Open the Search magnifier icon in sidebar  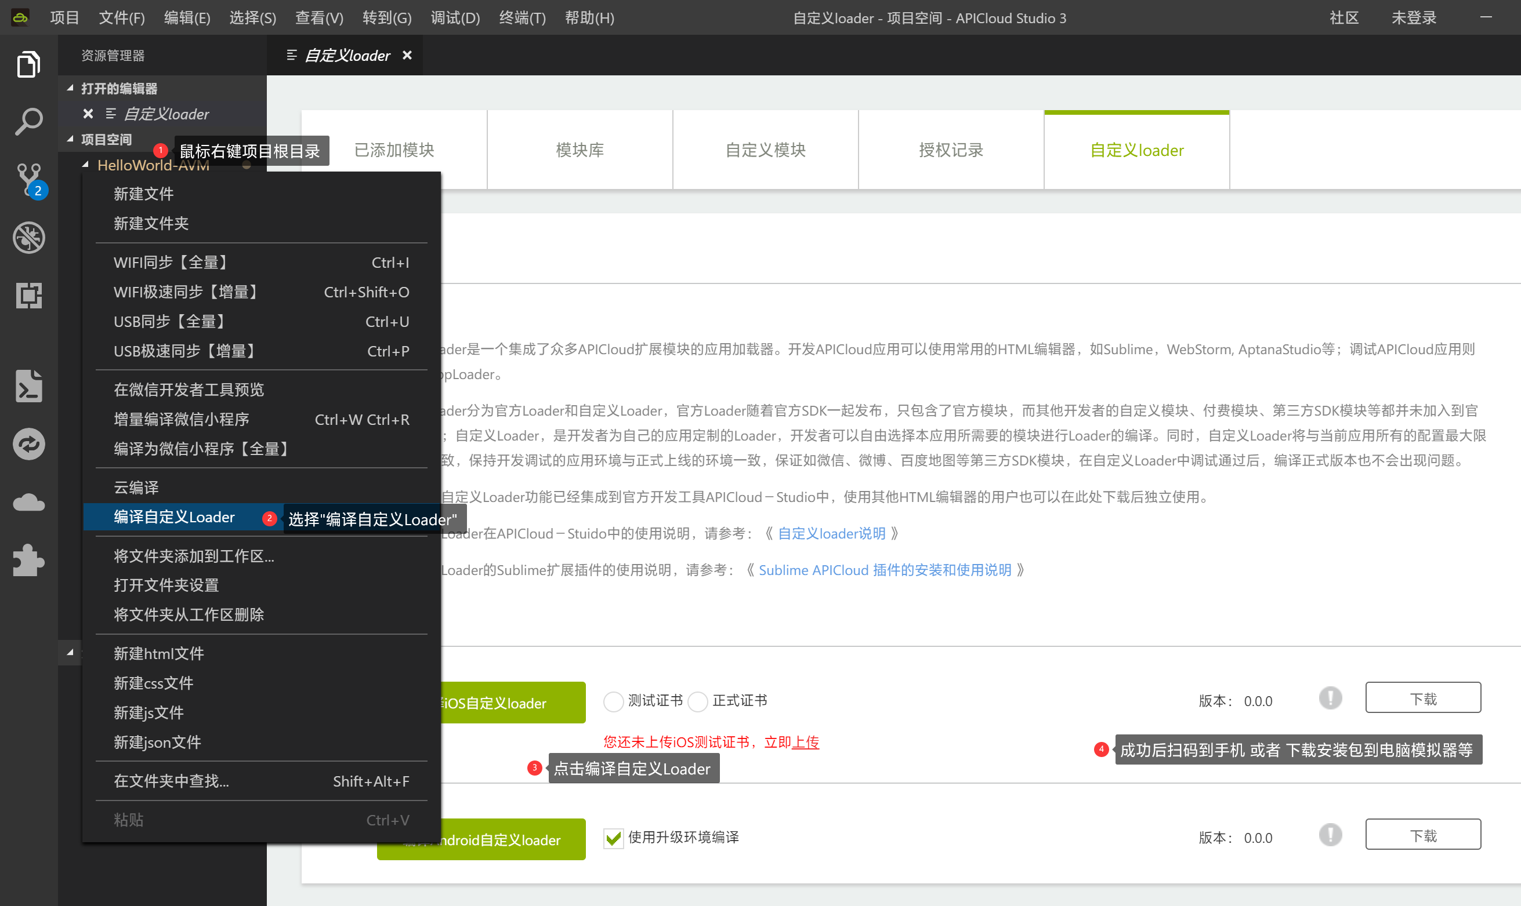coord(28,122)
